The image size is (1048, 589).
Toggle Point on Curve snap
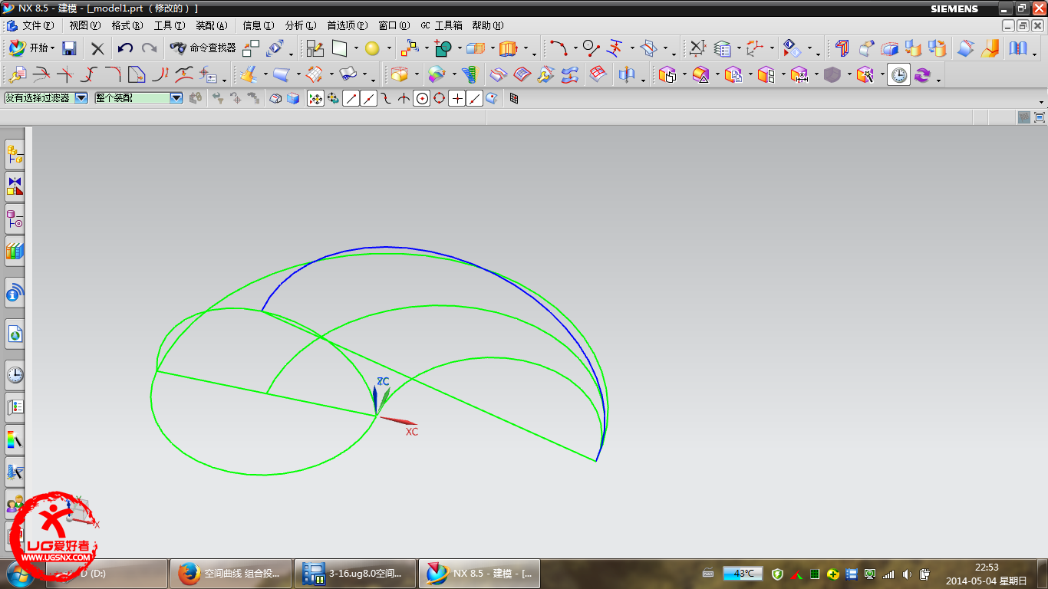[475, 98]
